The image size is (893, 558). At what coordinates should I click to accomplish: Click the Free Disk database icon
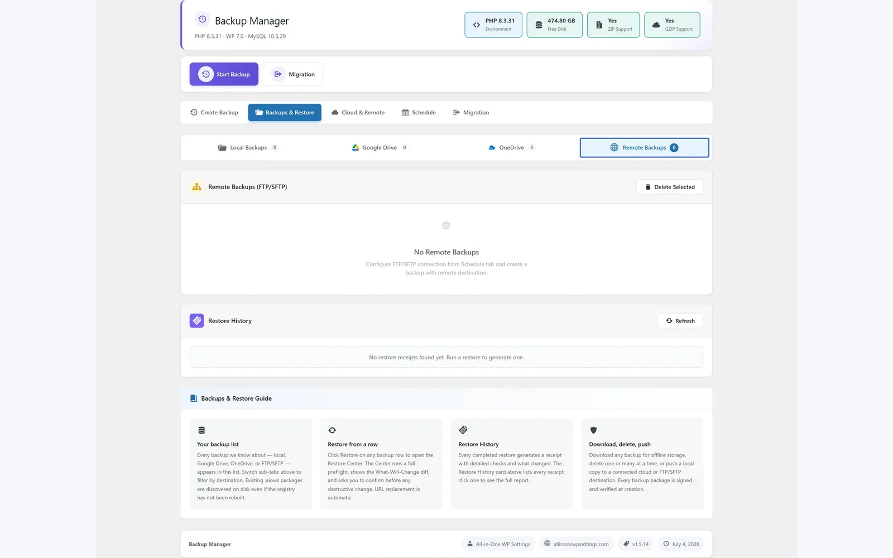tap(539, 25)
